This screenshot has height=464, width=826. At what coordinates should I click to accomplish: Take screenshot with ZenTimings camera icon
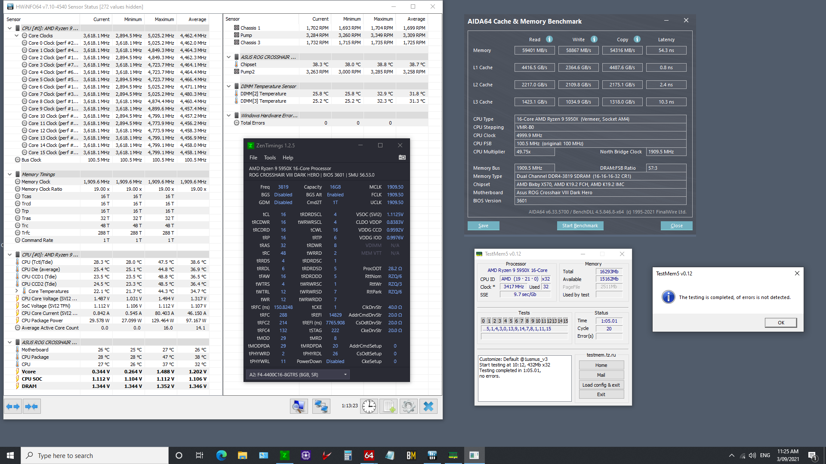402,158
